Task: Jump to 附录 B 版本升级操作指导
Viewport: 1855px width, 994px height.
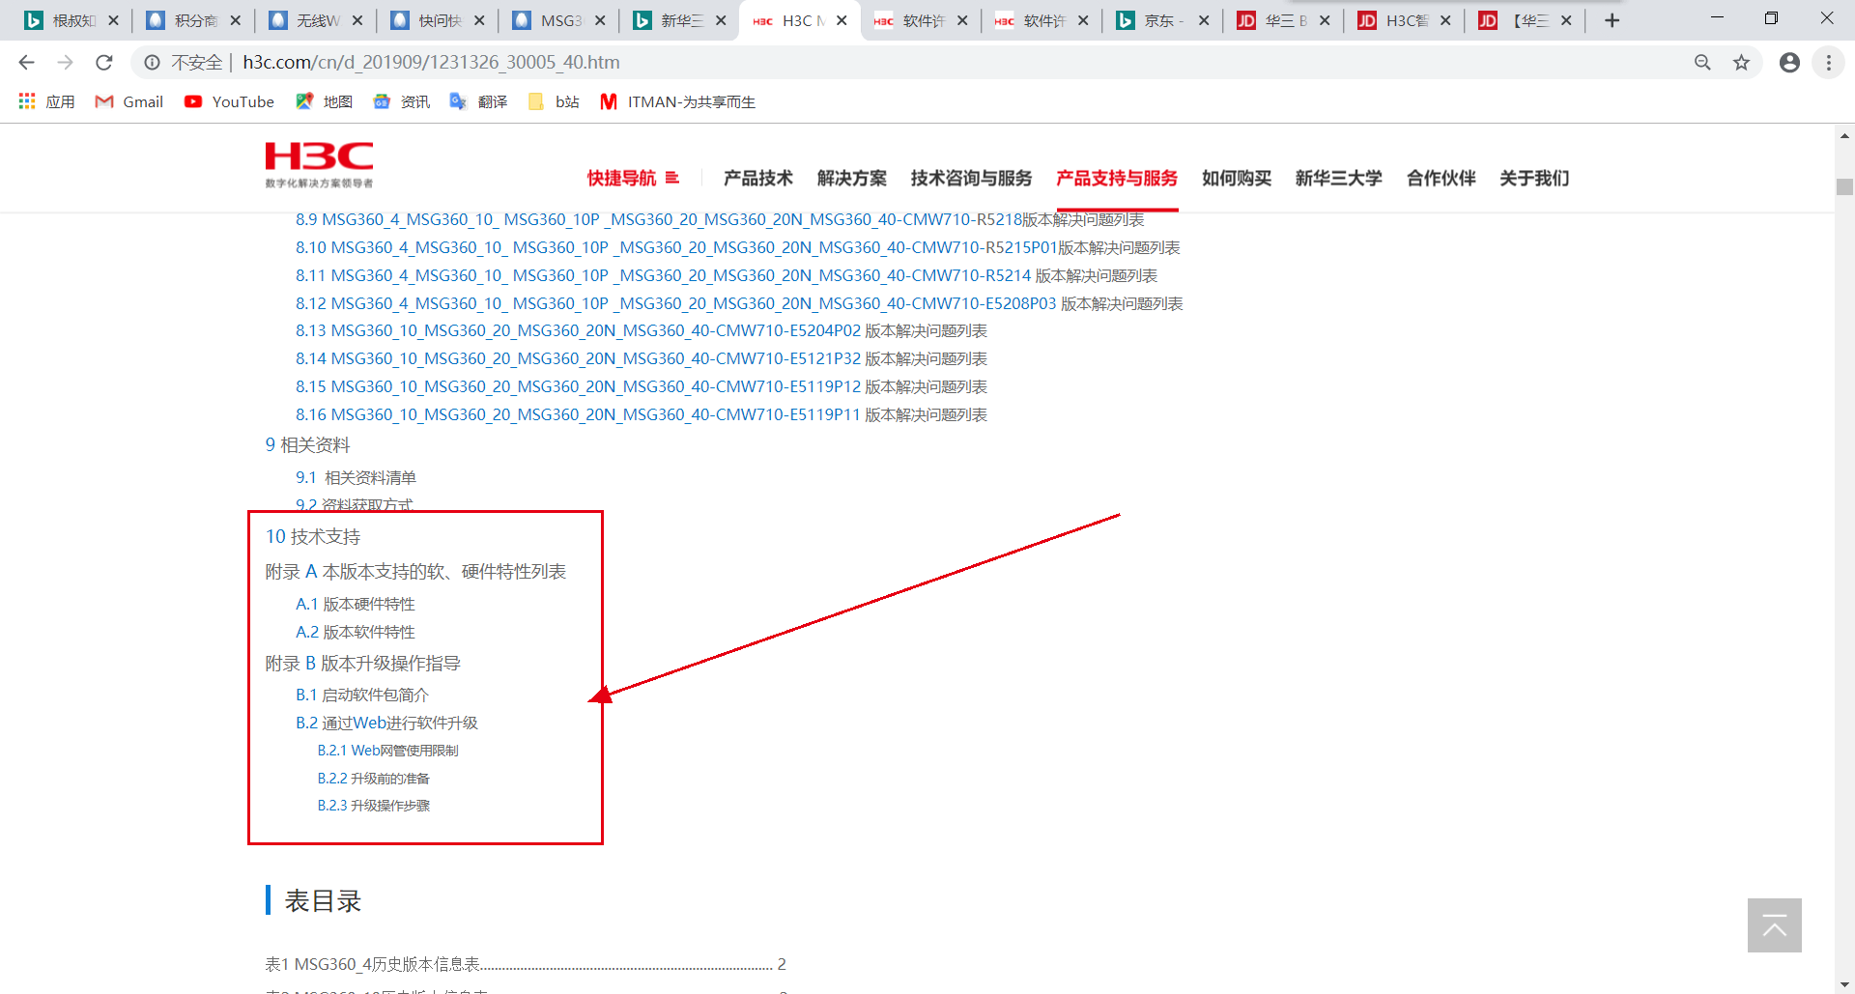Action: click(x=363, y=664)
